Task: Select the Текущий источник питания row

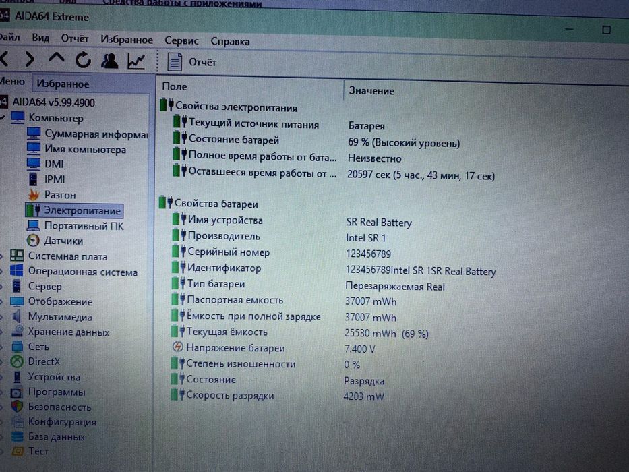Action: [x=279, y=125]
